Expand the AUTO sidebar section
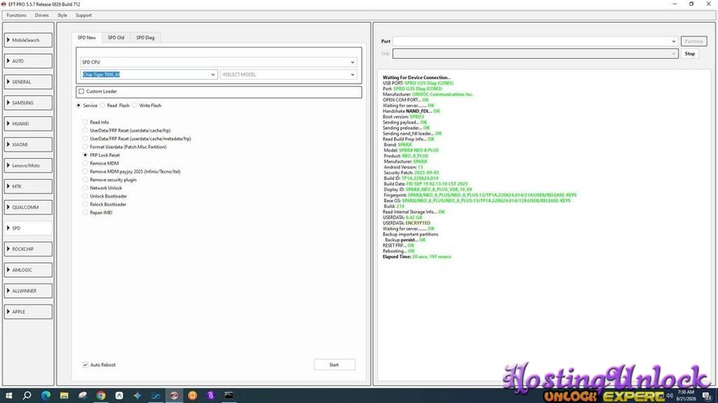The width and height of the screenshot is (718, 403). (28, 60)
